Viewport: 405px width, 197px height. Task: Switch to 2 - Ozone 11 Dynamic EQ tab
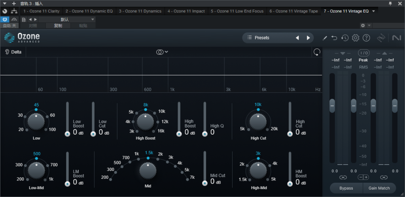pyautogui.click(x=89, y=11)
